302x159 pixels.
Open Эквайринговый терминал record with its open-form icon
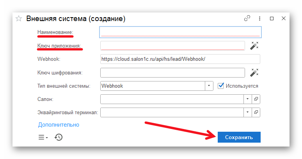point(256,112)
